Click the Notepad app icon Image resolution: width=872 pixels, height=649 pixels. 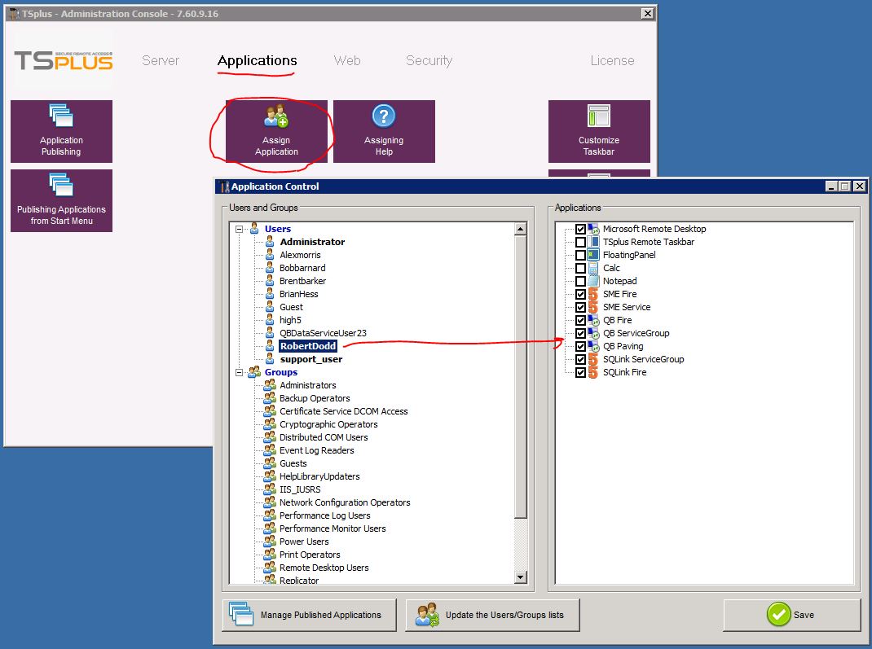pyautogui.click(x=593, y=281)
